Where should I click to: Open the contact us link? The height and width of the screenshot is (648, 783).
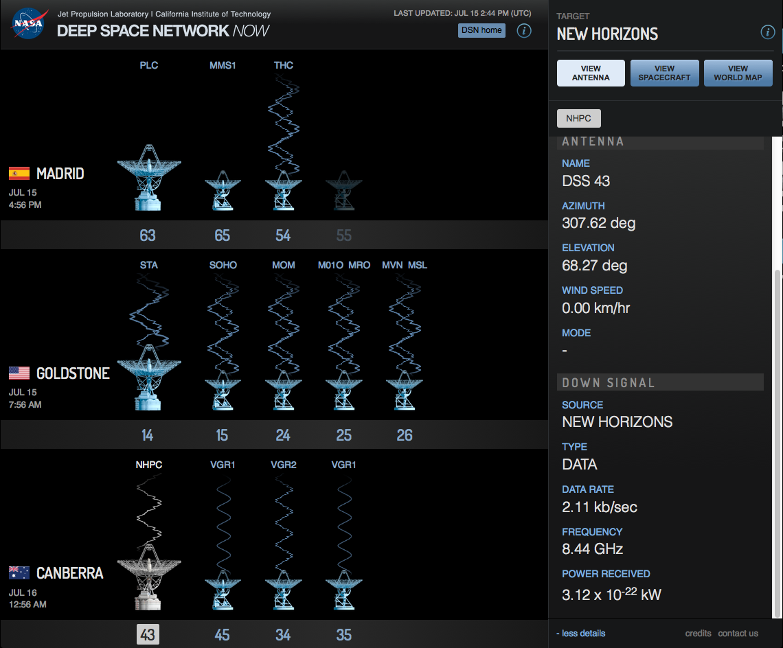[x=738, y=634]
